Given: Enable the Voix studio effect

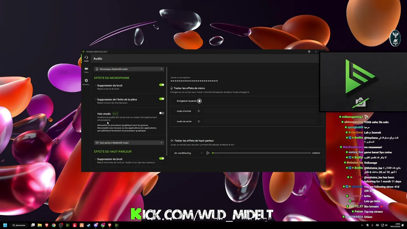Looking at the screenshot, I should point(162,113).
